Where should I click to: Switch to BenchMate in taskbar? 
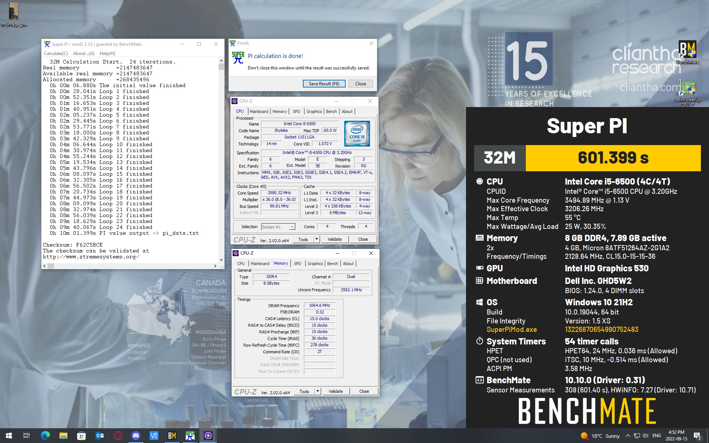coord(172,436)
